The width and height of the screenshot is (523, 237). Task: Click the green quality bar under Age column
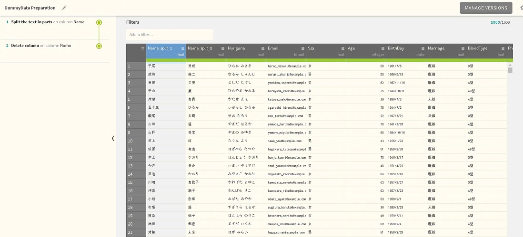[366, 60]
